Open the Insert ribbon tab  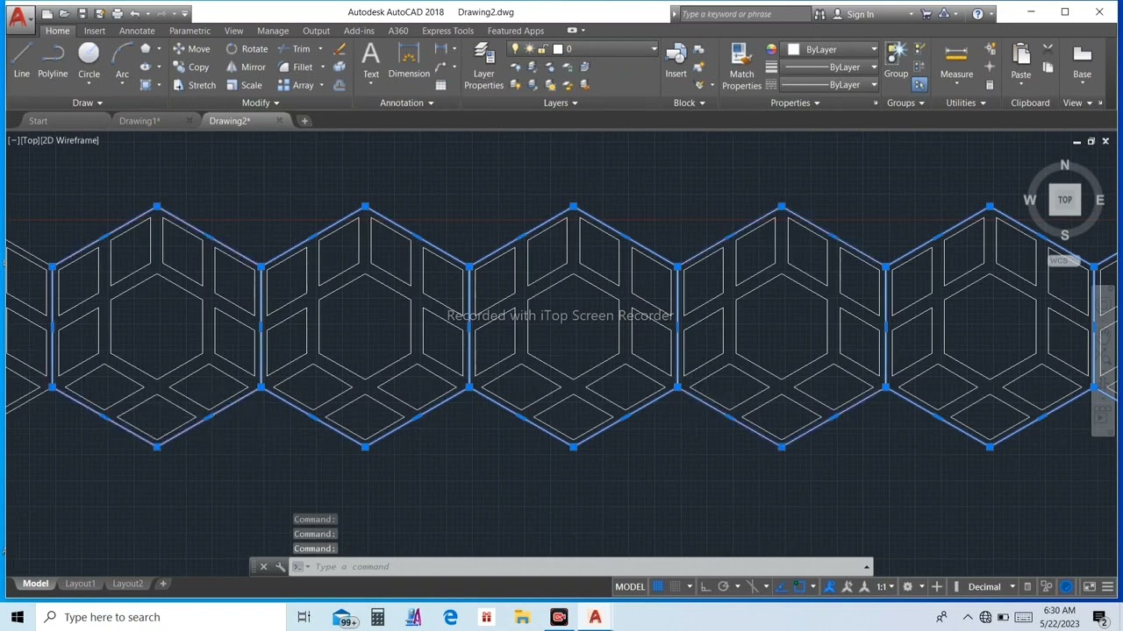tap(94, 31)
